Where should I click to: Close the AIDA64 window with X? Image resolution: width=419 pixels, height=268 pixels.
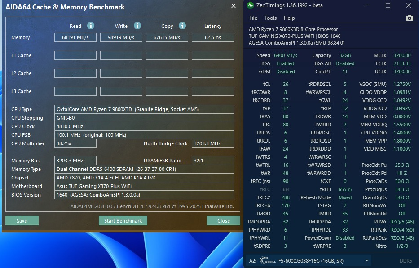tap(233, 6)
